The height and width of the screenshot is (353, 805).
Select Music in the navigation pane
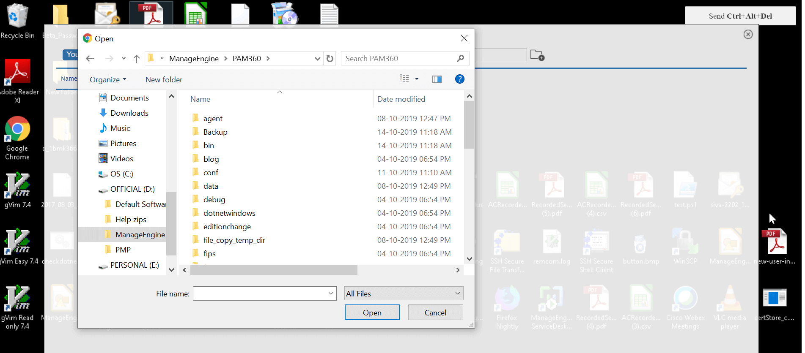pos(115,128)
